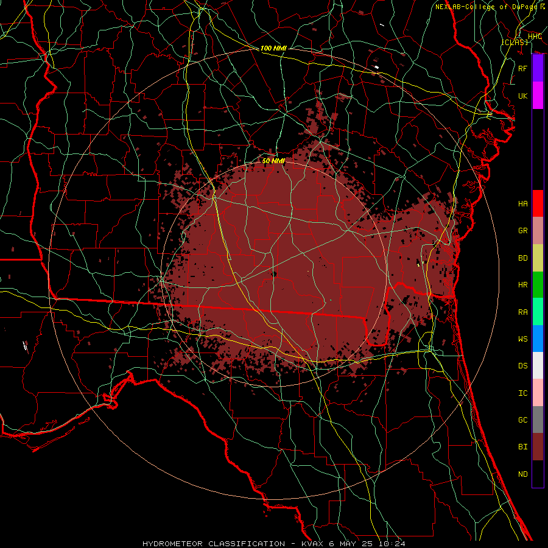The width and height of the screenshot is (548, 548).
Task: Click the UK magenta legend swatch
Action: pyautogui.click(x=538, y=96)
